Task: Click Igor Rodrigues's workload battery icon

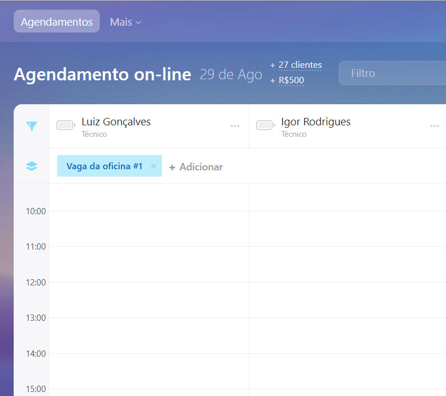Action: click(x=265, y=125)
